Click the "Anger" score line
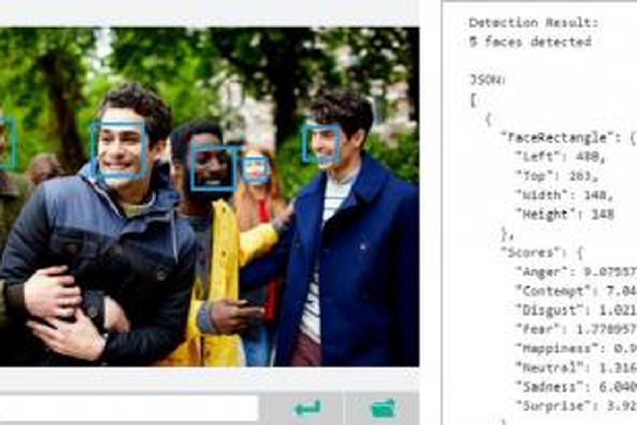637x425 pixels. (573, 272)
